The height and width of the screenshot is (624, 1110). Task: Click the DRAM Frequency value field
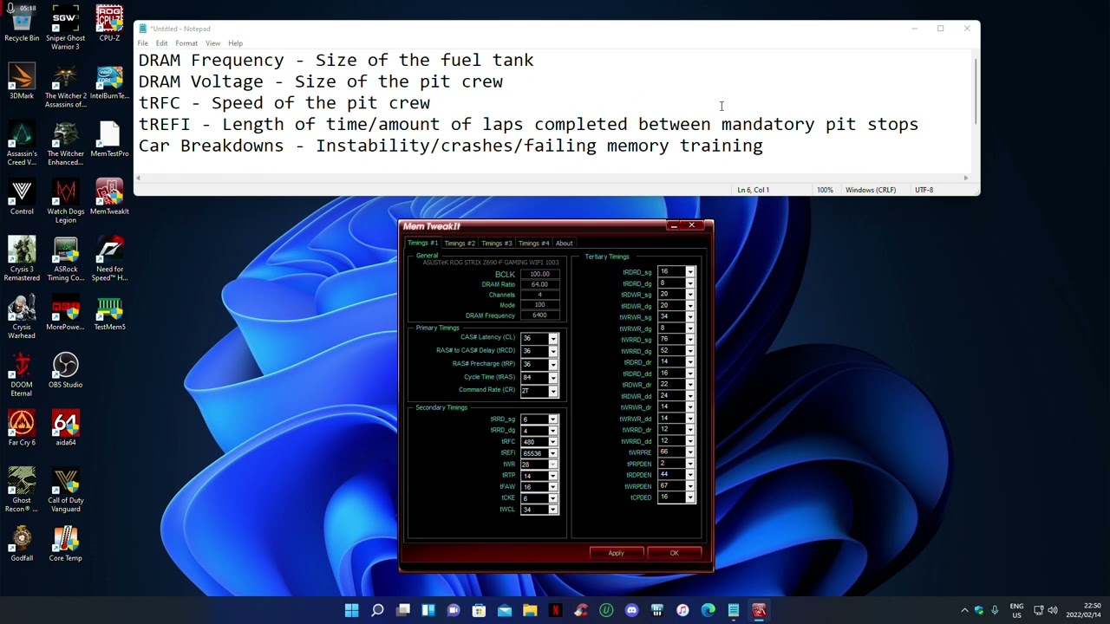[539, 315]
